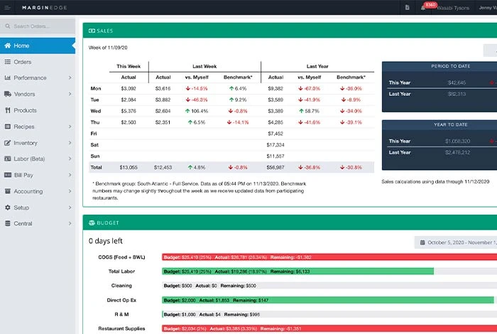Click the Accounting archive icon
The height and width of the screenshot is (334, 497).
click(8, 191)
